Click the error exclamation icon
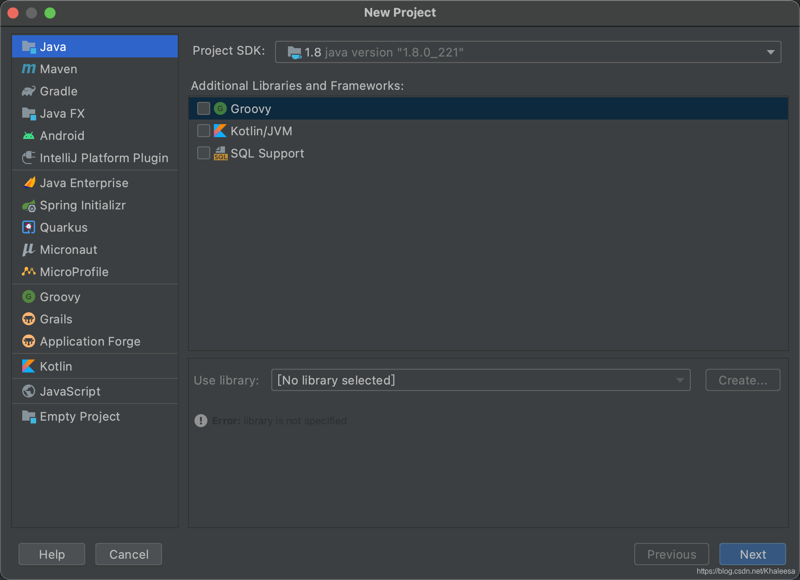Screen dimensions: 800x580 pos(201,421)
